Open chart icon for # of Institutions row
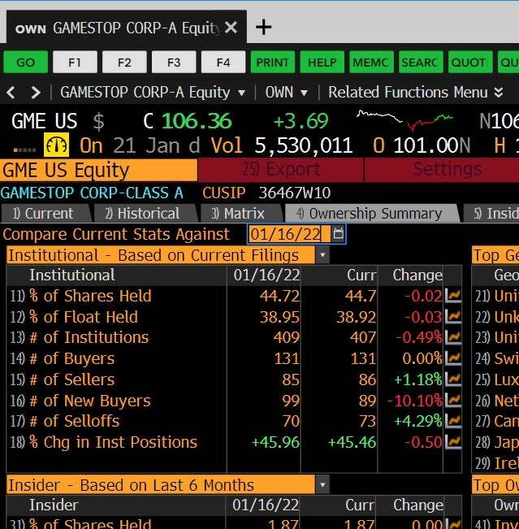The width and height of the screenshot is (519, 529). tap(453, 337)
